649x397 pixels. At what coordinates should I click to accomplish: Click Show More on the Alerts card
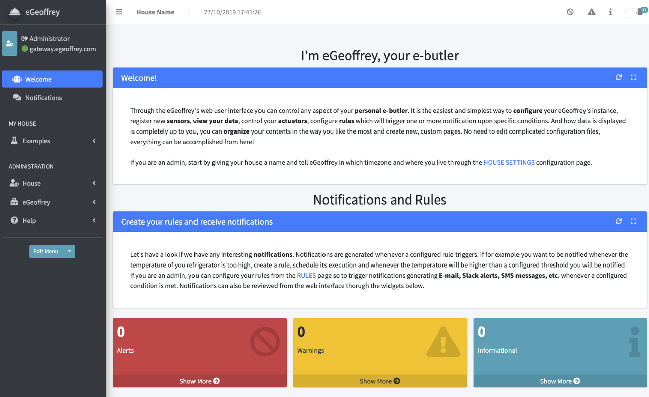(x=200, y=381)
